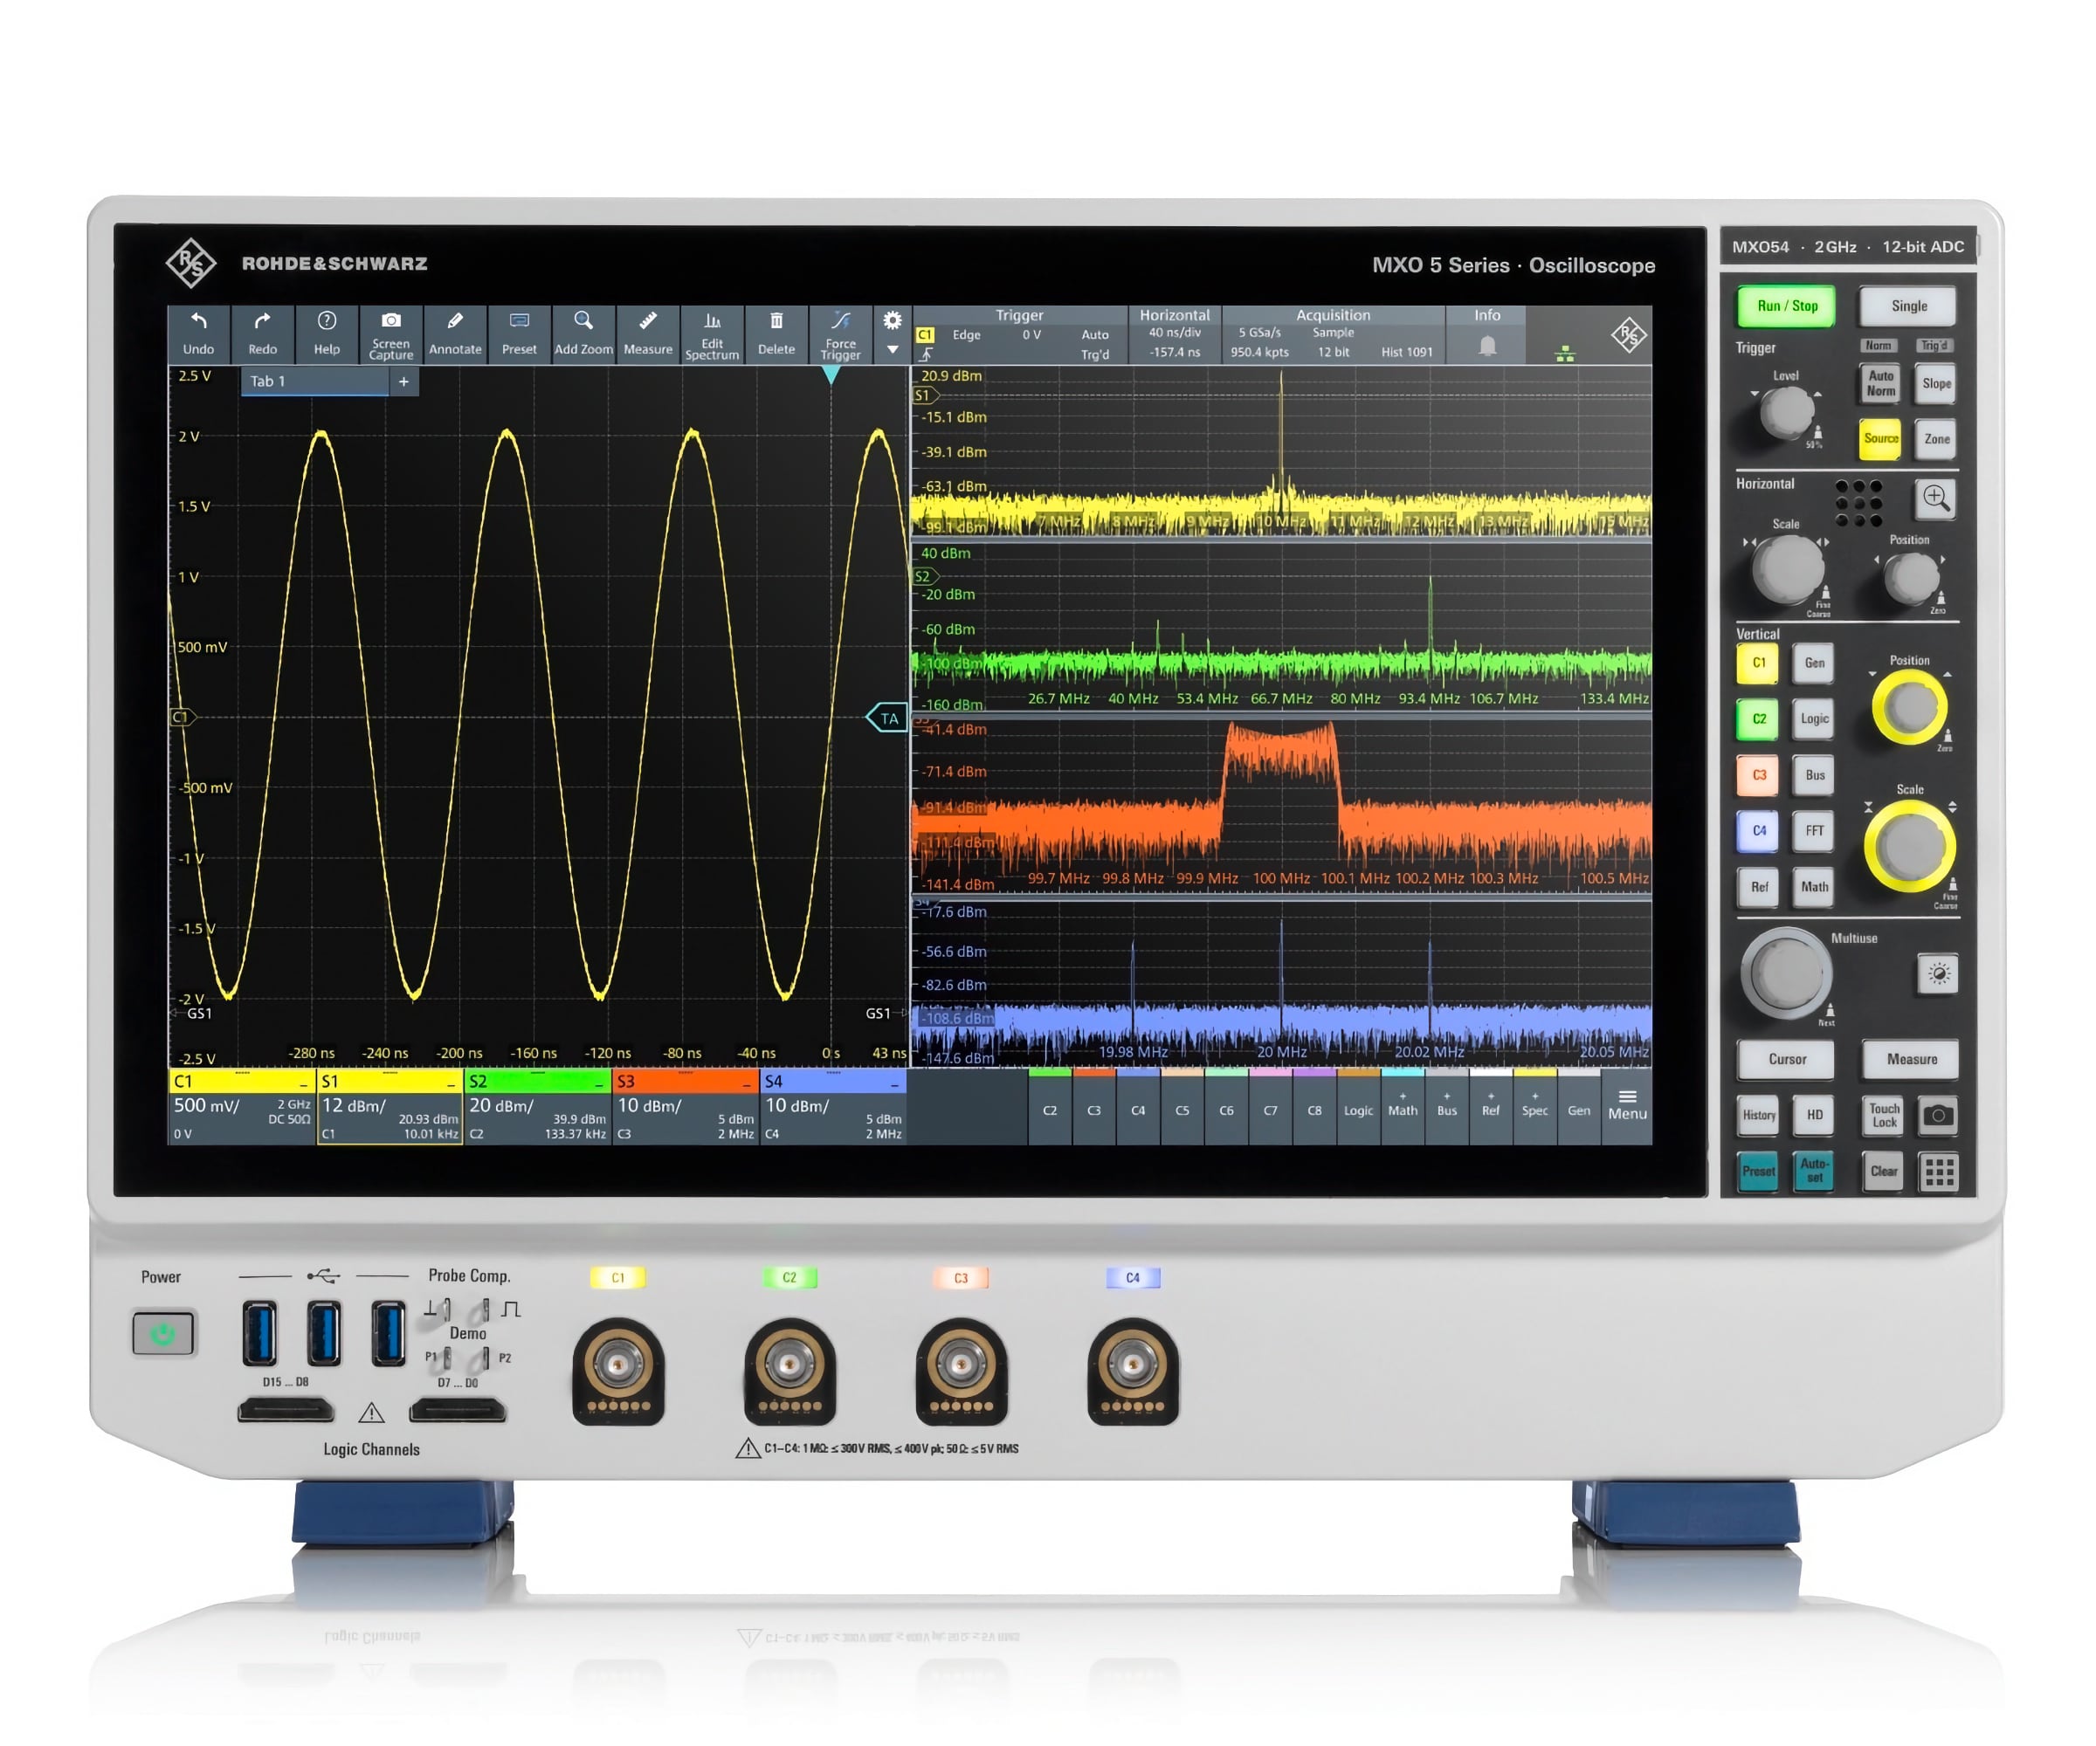Open the Trigger settings panel header
Screen dimensions: 2096x1746
(x=1019, y=315)
